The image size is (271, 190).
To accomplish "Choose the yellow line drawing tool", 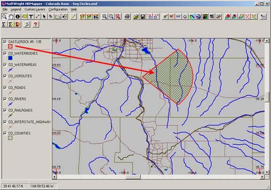I will pyautogui.click(x=73, y=17).
